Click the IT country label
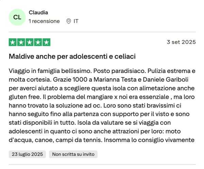Viewport: 204px width, 169px height. click(x=76, y=21)
